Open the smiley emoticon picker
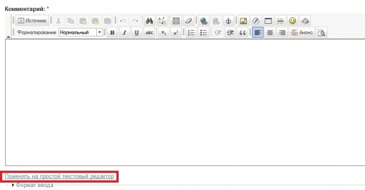 pyautogui.click(x=292, y=21)
